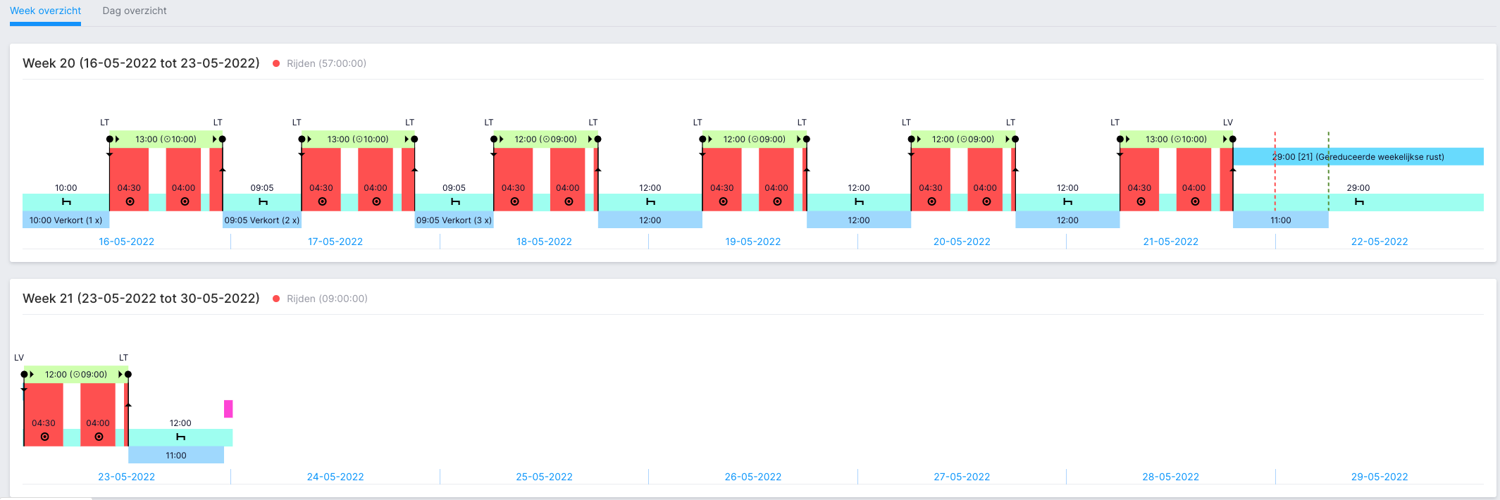This screenshot has width=1500, height=500.
Task: Click the pink marker block in Week 21
Action: [x=228, y=408]
